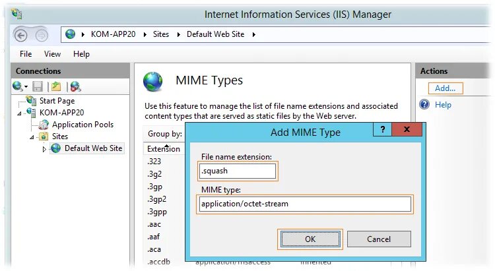Image resolution: width=495 pixels, height=271 pixels.
Task: Select Sites in the breadcrumb path
Action: 161,34
